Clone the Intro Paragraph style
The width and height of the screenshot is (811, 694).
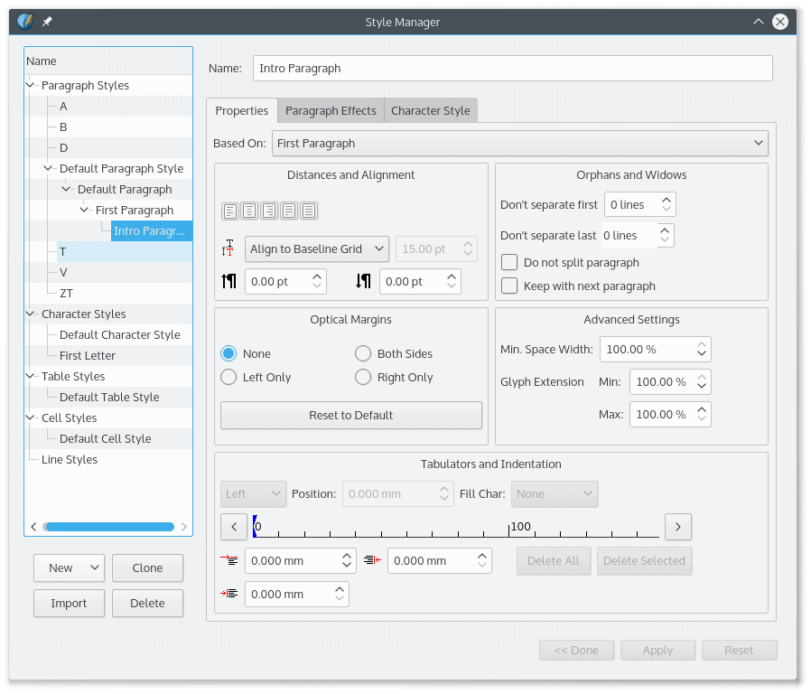147,568
